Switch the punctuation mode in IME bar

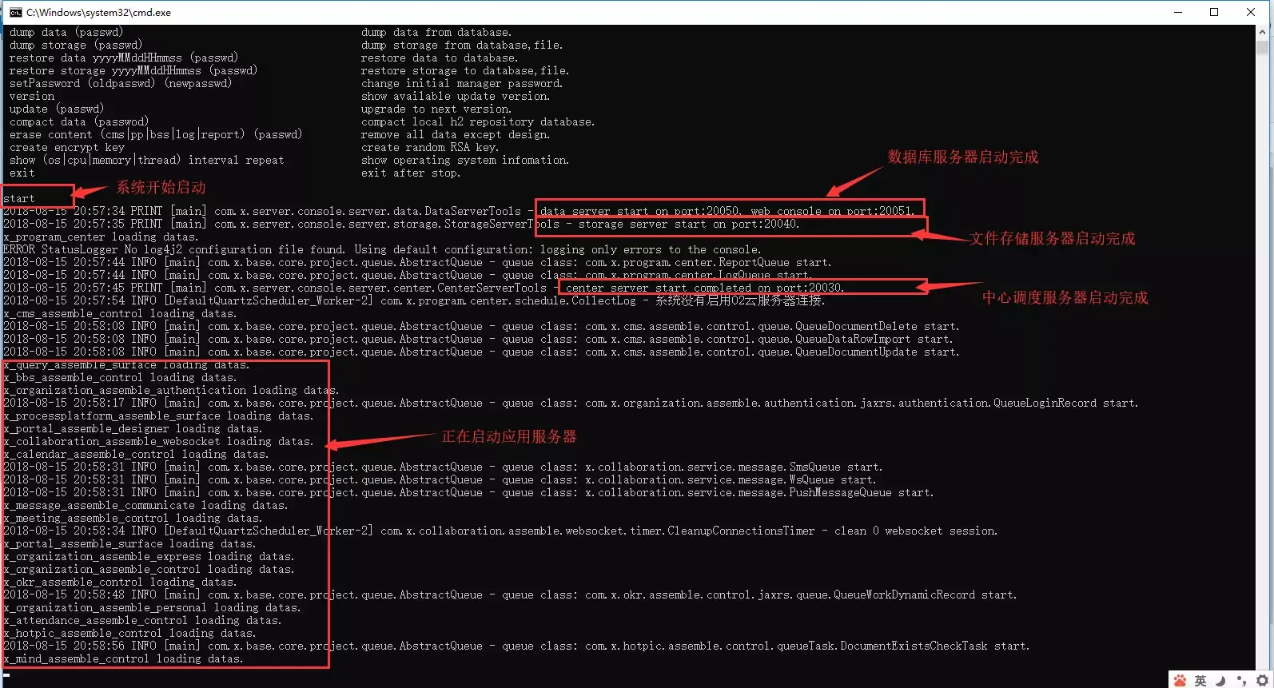coord(1241,681)
